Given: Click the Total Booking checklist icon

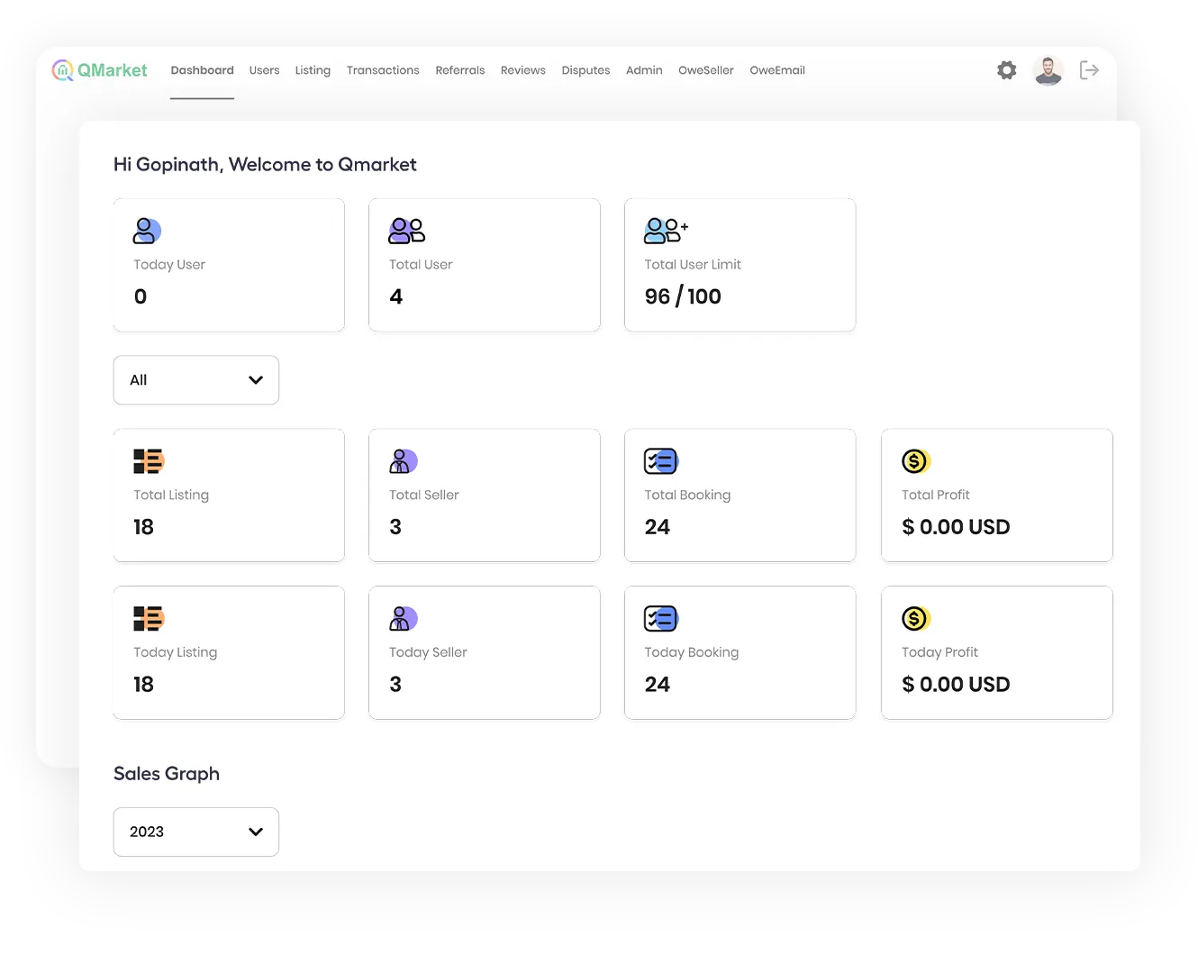Looking at the screenshot, I should pos(661,461).
